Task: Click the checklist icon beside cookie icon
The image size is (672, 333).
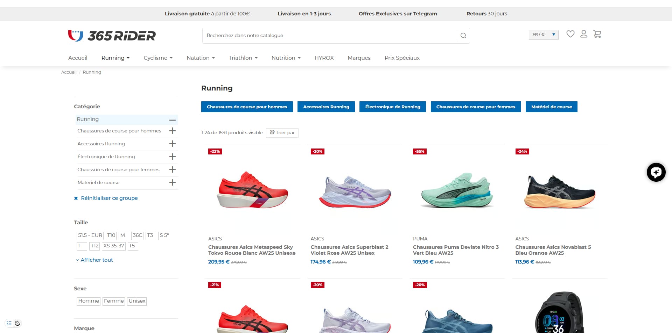Action: (9, 323)
